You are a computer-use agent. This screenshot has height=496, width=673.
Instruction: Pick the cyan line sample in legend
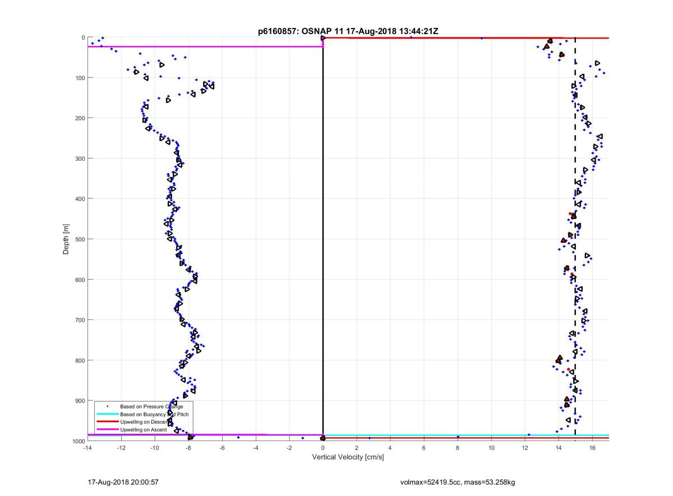pos(107,414)
